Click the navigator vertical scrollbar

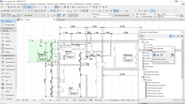click(182, 59)
